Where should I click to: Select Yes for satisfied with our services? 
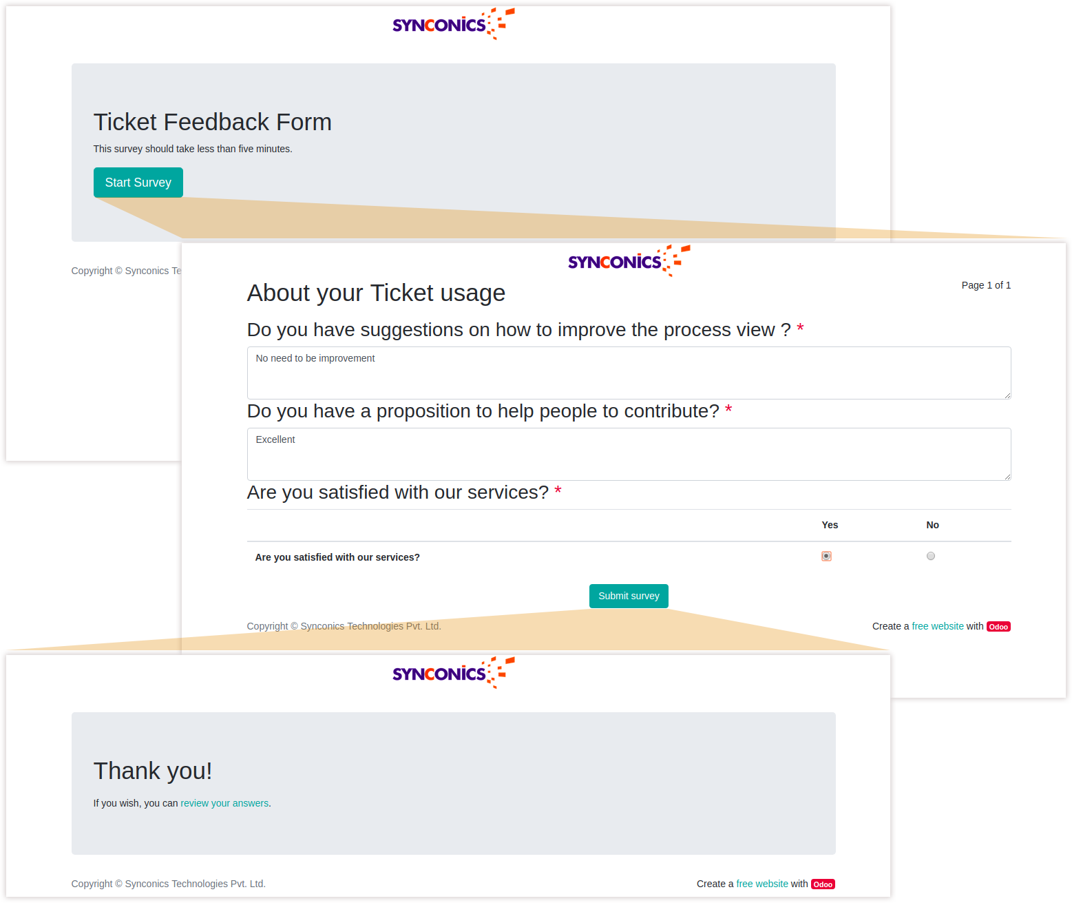pos(826,557)
